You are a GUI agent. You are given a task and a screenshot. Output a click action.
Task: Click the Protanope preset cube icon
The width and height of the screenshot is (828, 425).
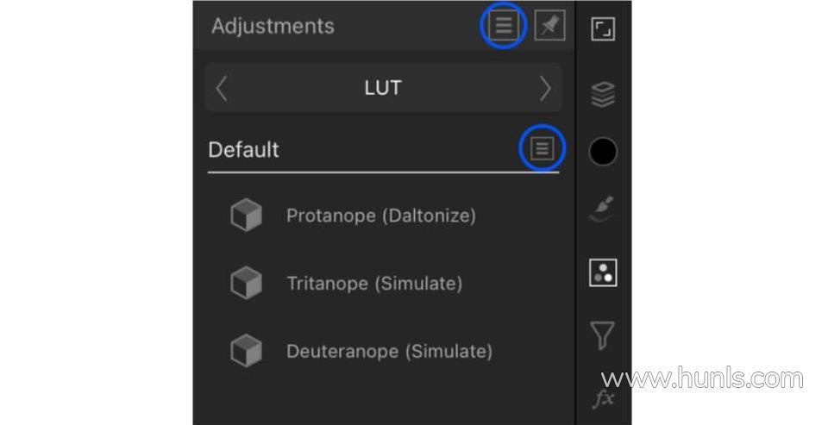(x=246, y=215)
